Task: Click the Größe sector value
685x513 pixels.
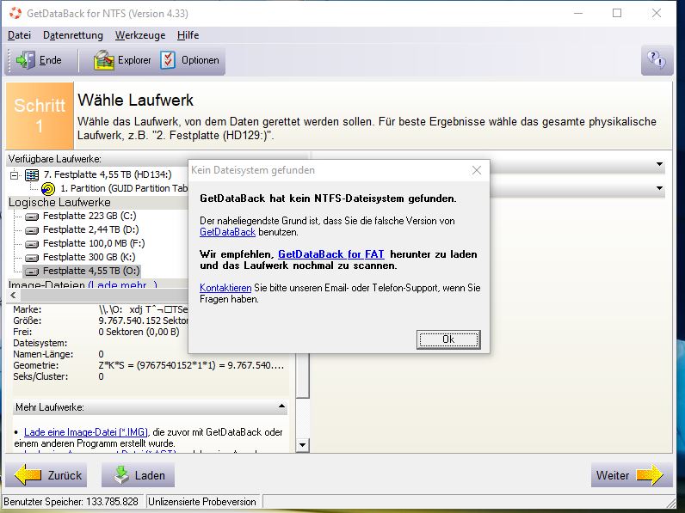Action: click(144, 321)
